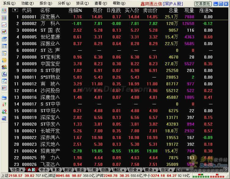Open the two-people community icon in sidebar
The height and width of the screenshot is (179, 230).
pyautogui.click(x=4, y=67)
